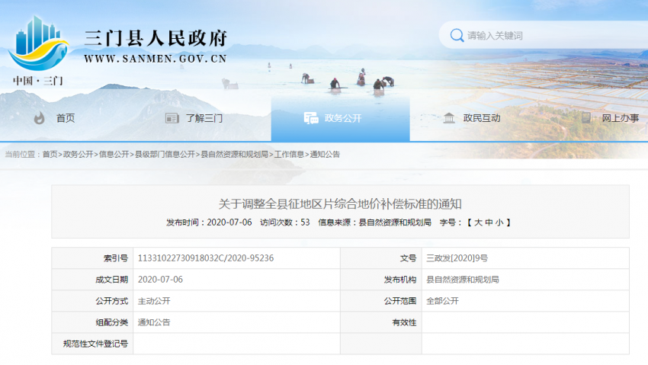Go to 县自然资源和规划局 in the breadcrumb

point(234,155)
